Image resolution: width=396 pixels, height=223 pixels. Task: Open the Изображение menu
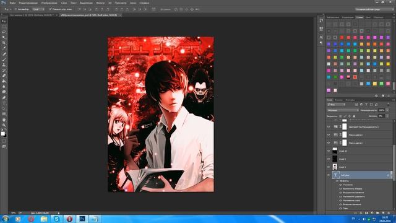pyautogui.click(x=49, y=2)
